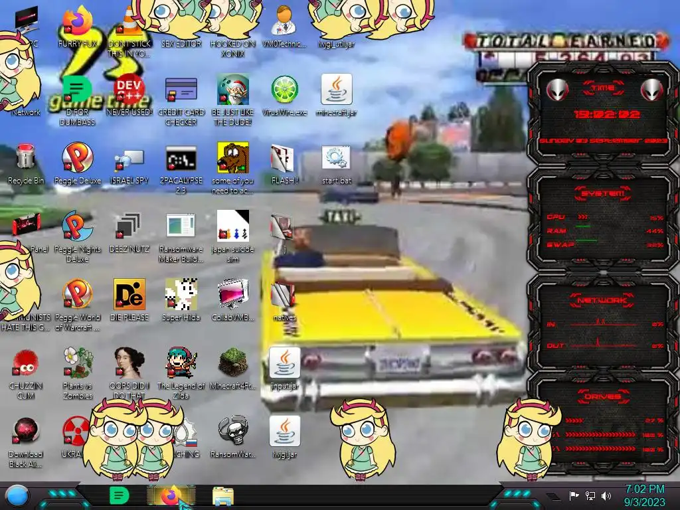Screen dimensions: 680x510
Task: Click the 27 % drive usage bar
Action: (x=574, y=420)
